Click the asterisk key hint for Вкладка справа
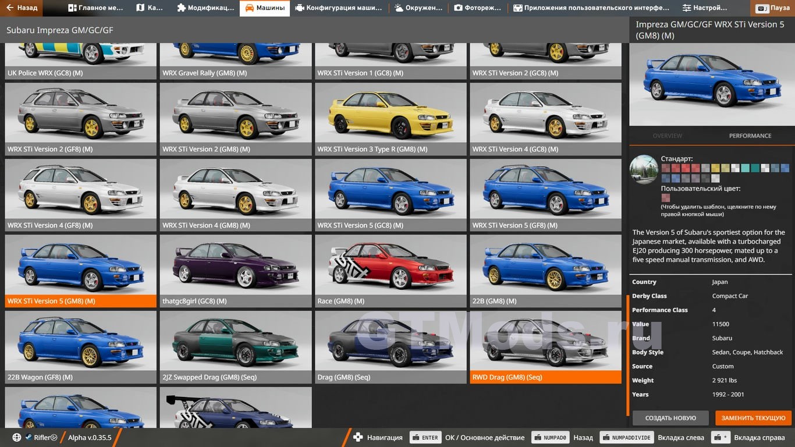This screenshot has width=795, height=447. click(x=722, y=438)
